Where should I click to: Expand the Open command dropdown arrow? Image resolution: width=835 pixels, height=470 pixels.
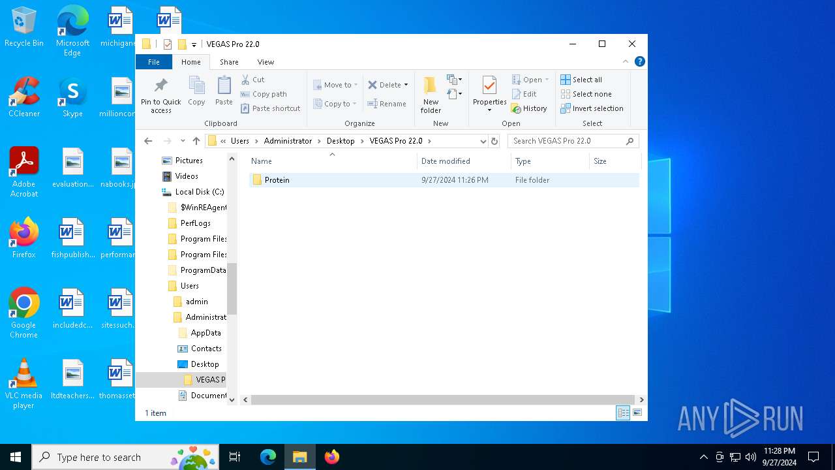coord(547,80)
